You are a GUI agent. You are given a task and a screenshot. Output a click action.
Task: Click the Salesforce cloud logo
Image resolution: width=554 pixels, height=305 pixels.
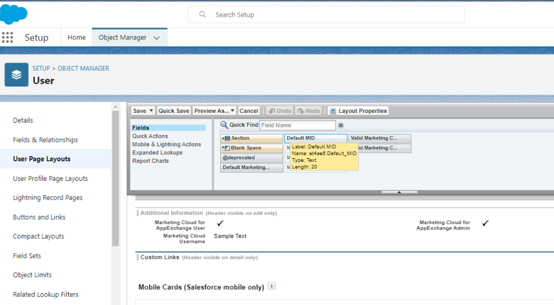pos(14,14)
